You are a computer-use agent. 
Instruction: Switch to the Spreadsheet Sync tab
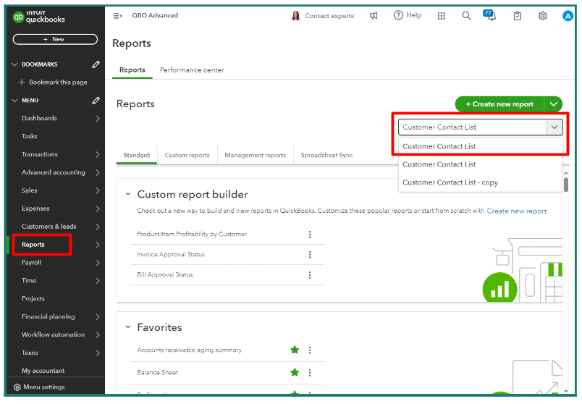coord(326,155)
